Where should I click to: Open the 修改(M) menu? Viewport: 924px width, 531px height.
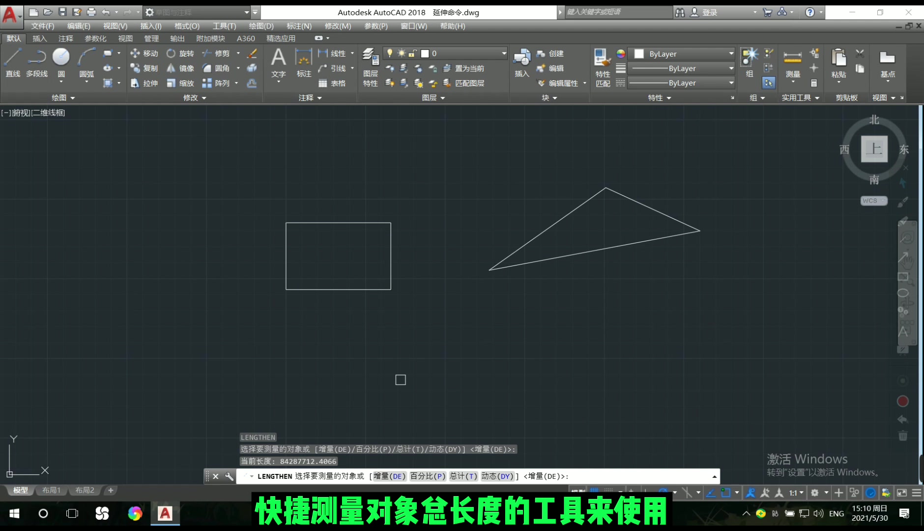[338, 26]
